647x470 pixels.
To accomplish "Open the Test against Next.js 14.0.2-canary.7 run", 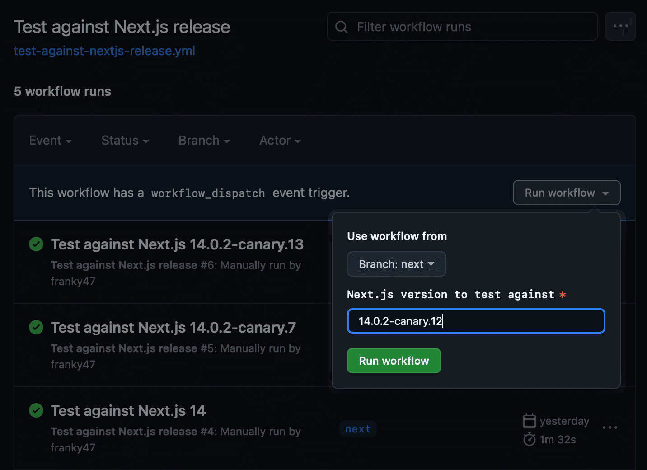I will point(173,327).
